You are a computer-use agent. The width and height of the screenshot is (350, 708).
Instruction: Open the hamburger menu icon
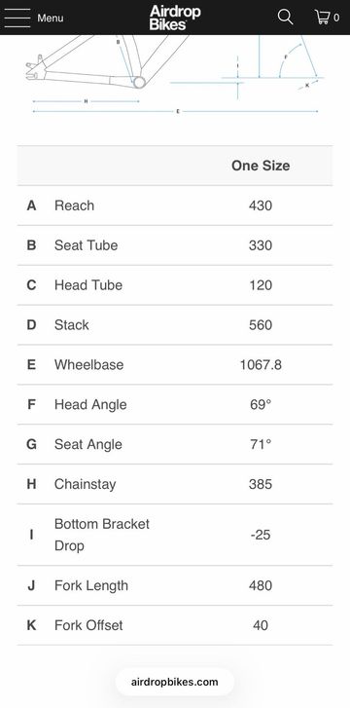click(x=17, y=19)
